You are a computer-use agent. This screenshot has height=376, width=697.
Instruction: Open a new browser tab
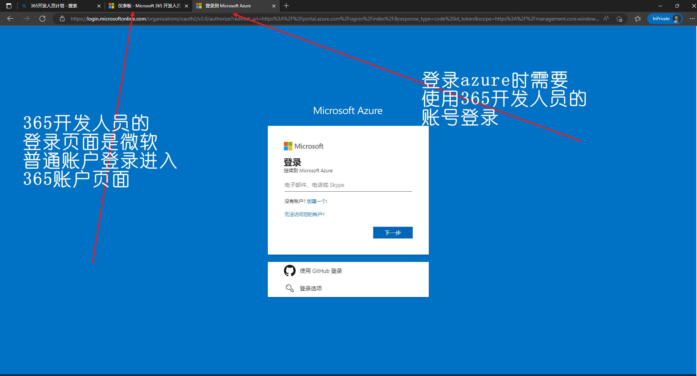click(286, 6)
